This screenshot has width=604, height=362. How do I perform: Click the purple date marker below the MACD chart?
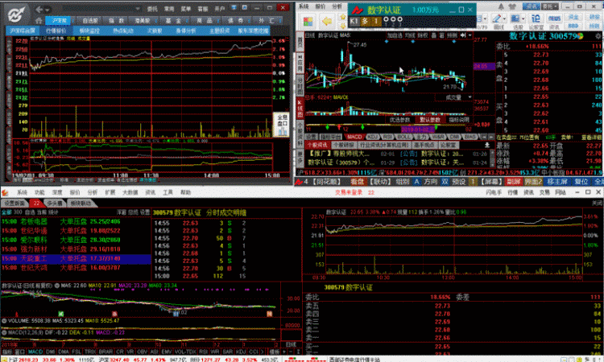(x=418, y=130)
